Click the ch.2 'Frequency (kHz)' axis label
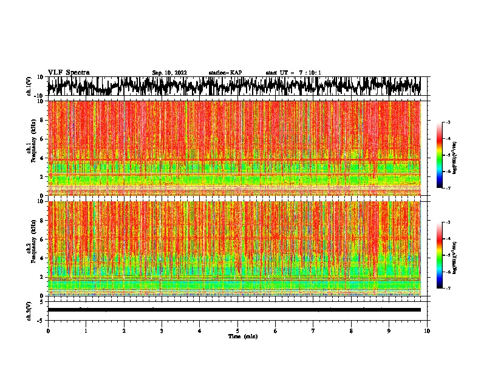Image resolution: width=481 pixels, height=371 pixels. (33, 241)
